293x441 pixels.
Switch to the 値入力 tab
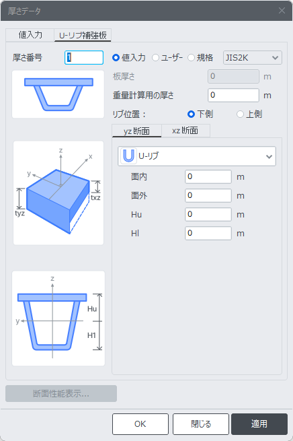tap(30, 35)
